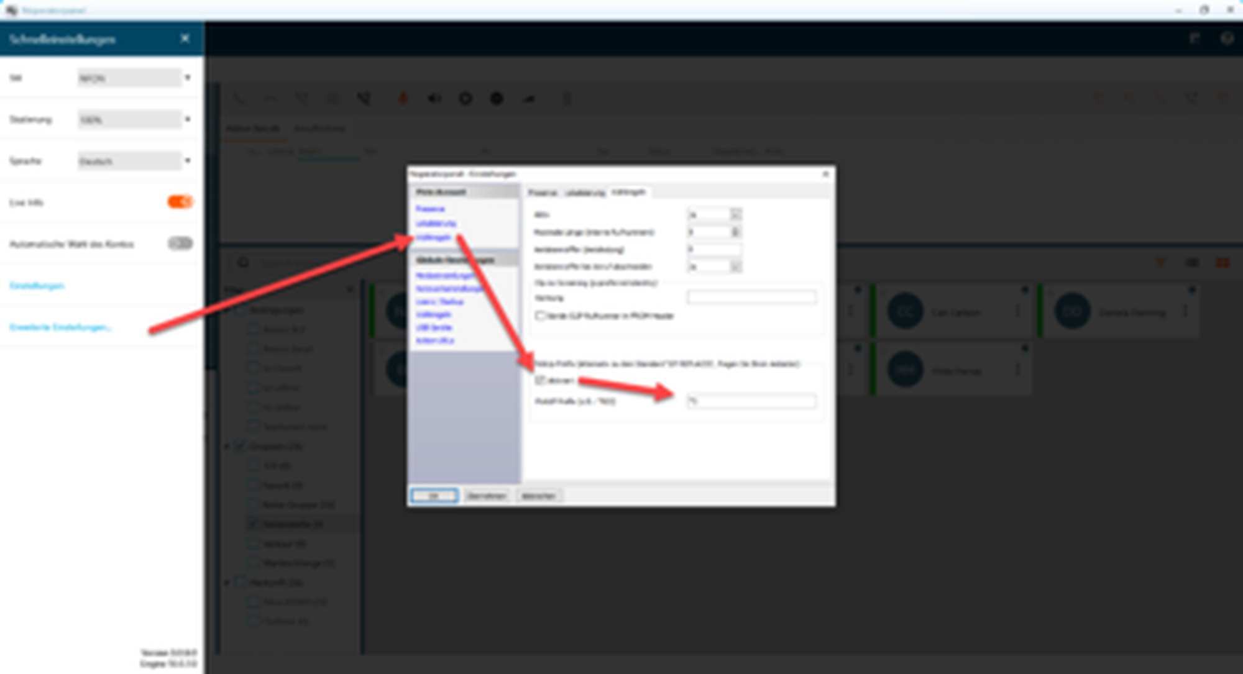Click the speaker volume icon in toolbar
Screen dimensions: 1243x674
point(434,99)
